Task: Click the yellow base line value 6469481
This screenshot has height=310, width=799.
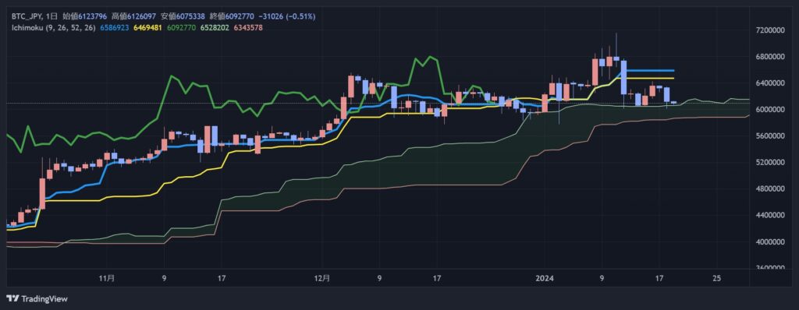Action: point(147,27)
